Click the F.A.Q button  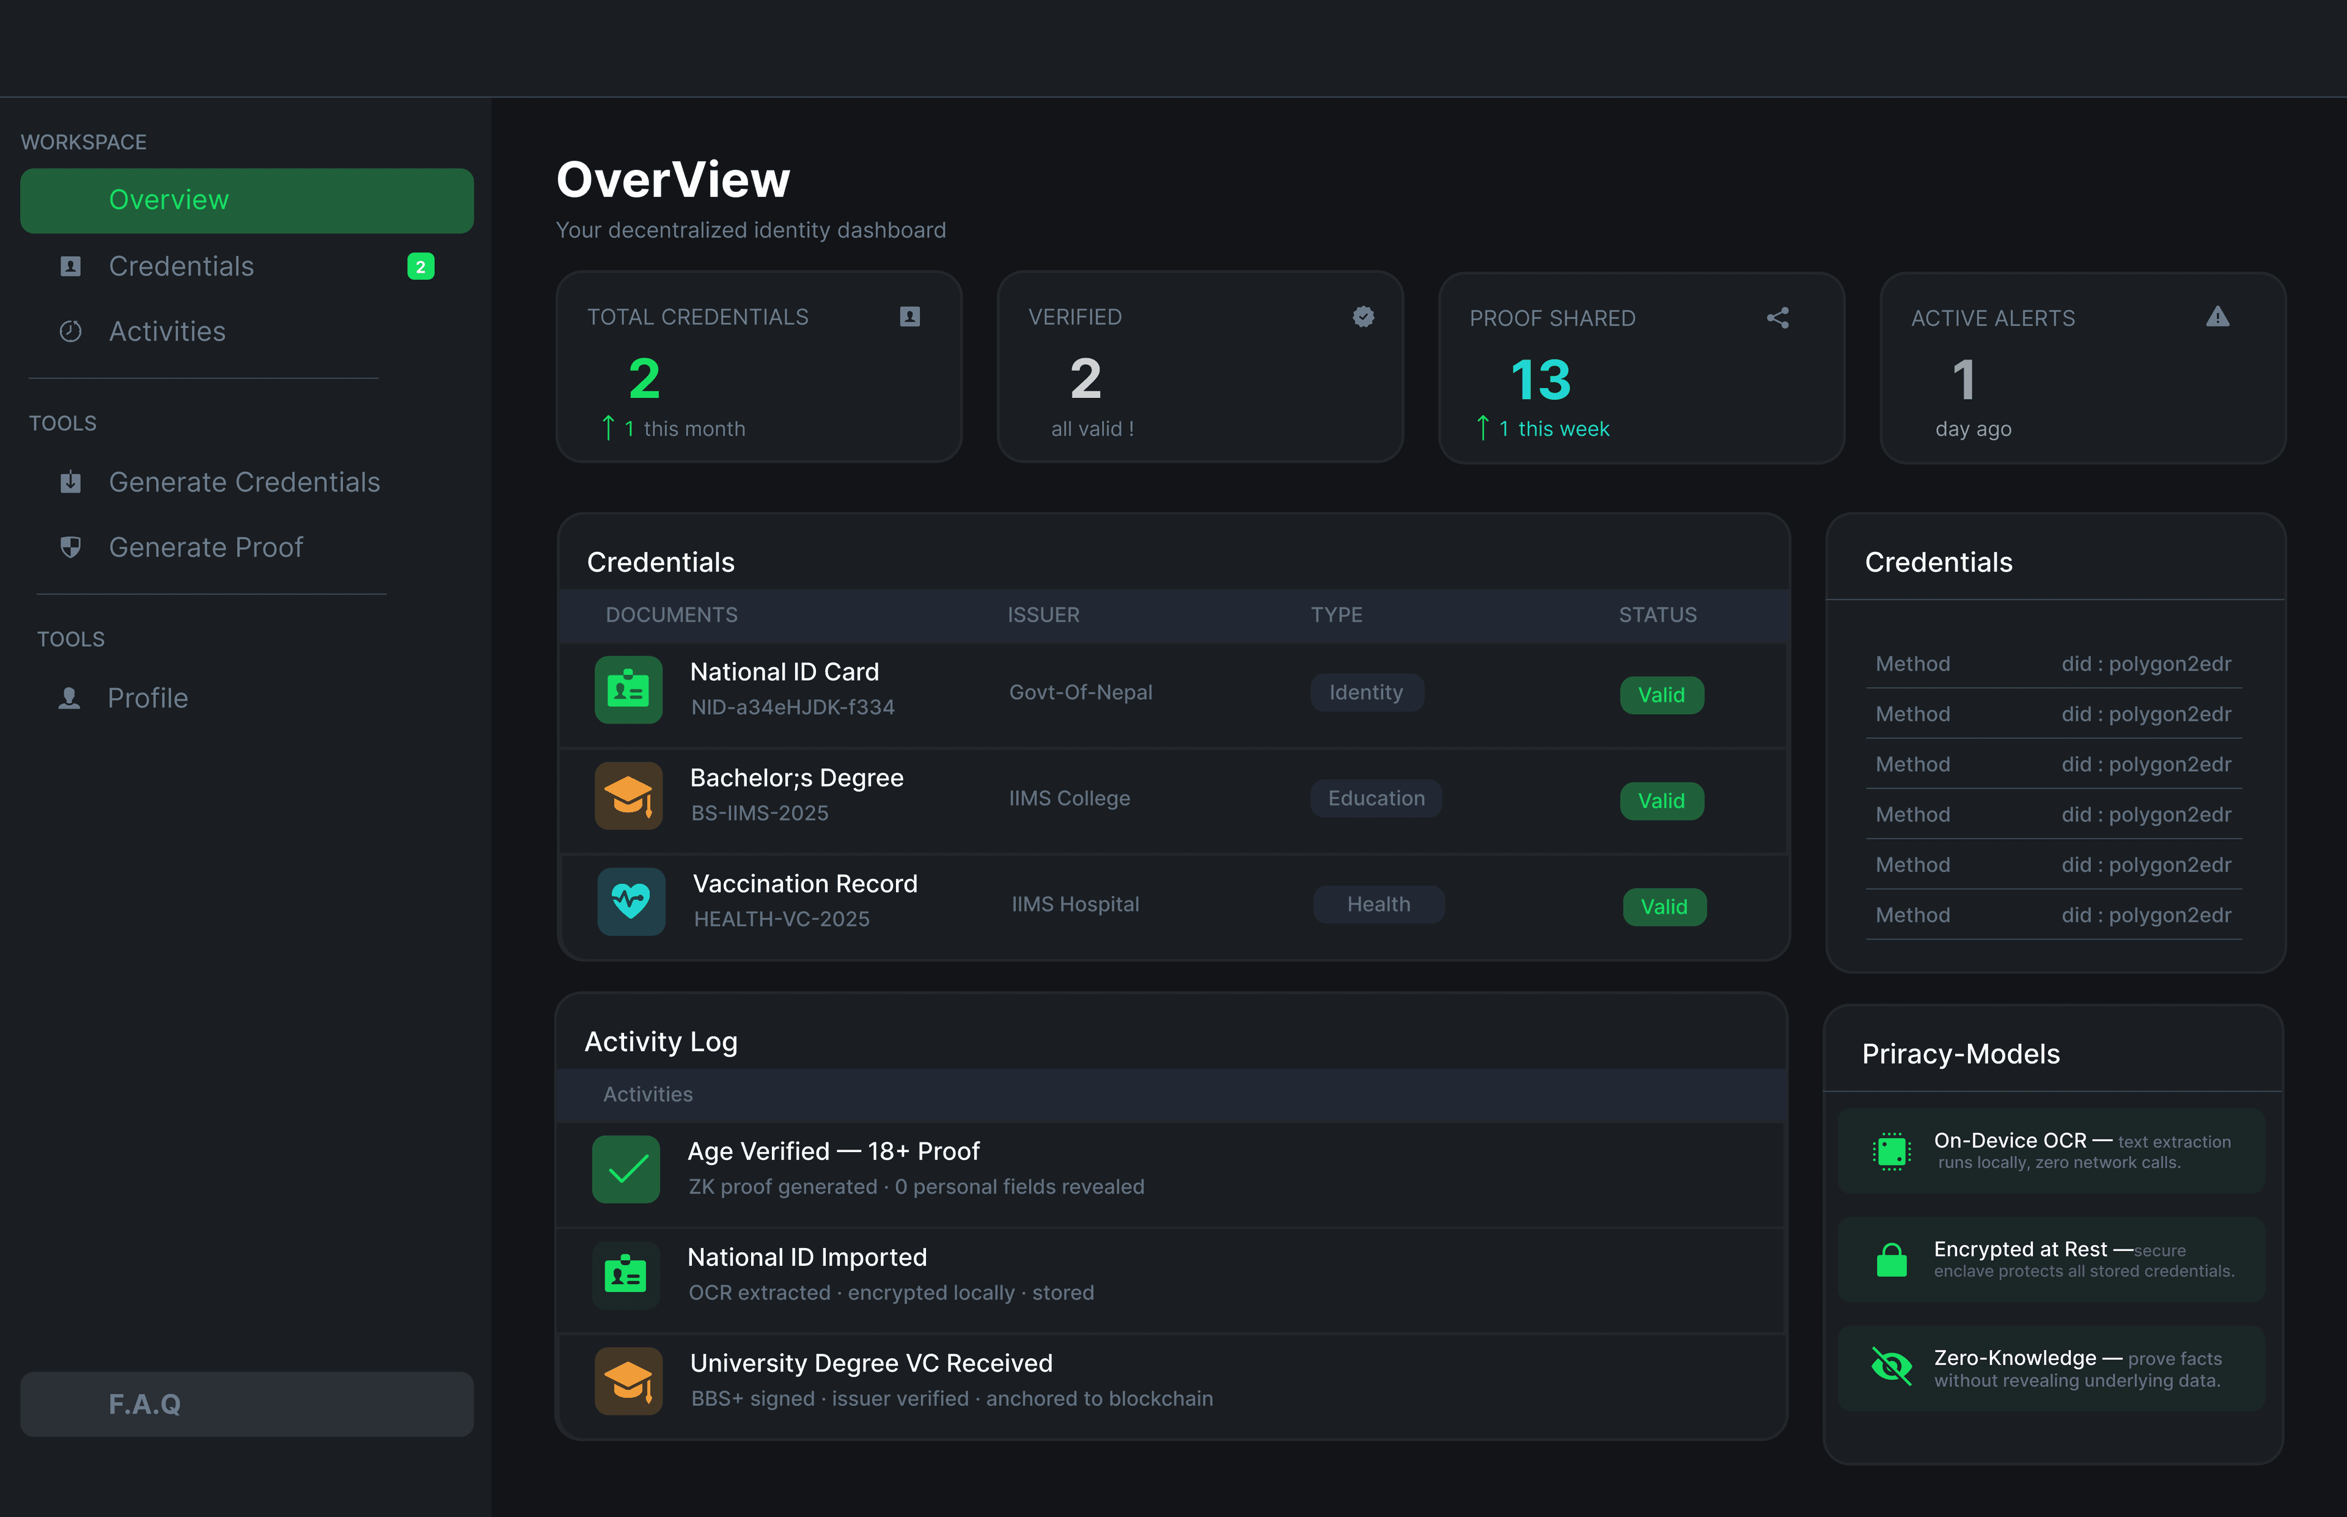click(x=246, y=1404)
